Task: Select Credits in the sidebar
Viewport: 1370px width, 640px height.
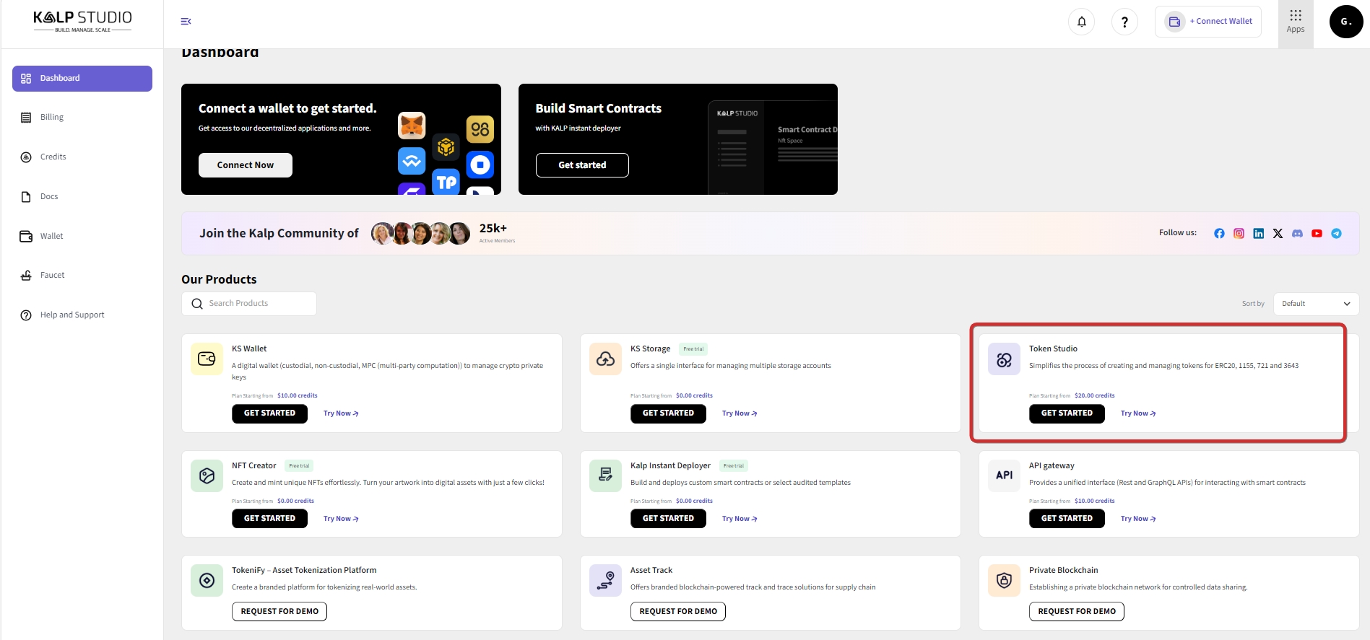Action: click(x=53, y=157)
